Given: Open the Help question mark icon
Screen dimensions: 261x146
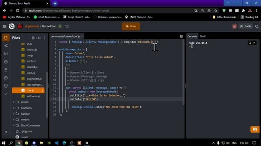Looking at the screenshot, I should coord(6,133).
